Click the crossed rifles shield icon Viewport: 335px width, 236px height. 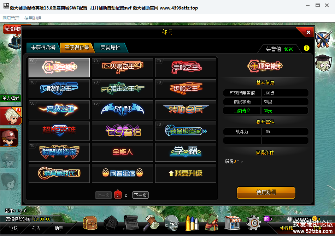tap(324, 39)
